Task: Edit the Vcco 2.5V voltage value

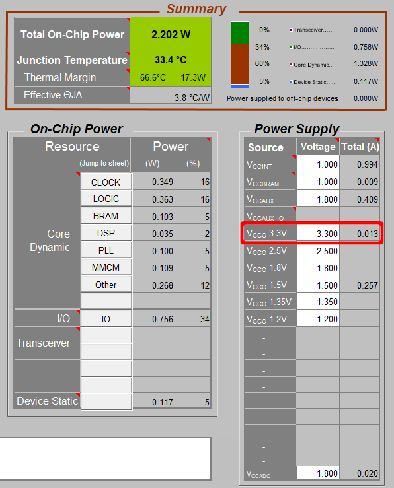Action: pos(318,250)
